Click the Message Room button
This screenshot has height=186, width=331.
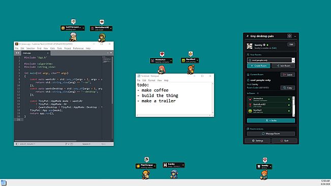coord(271,134)
